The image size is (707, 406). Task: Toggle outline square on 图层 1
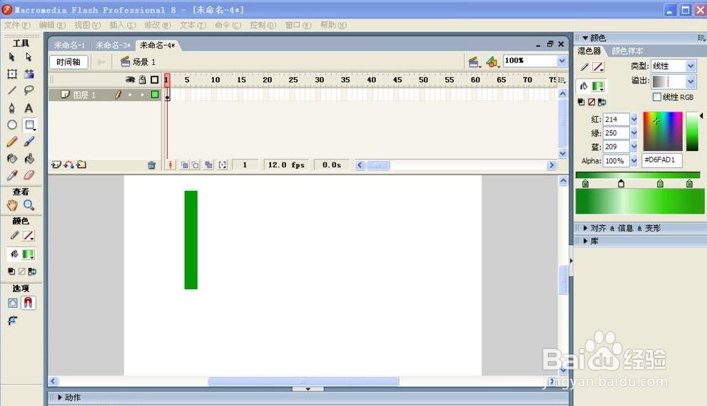tap(155, 95)
